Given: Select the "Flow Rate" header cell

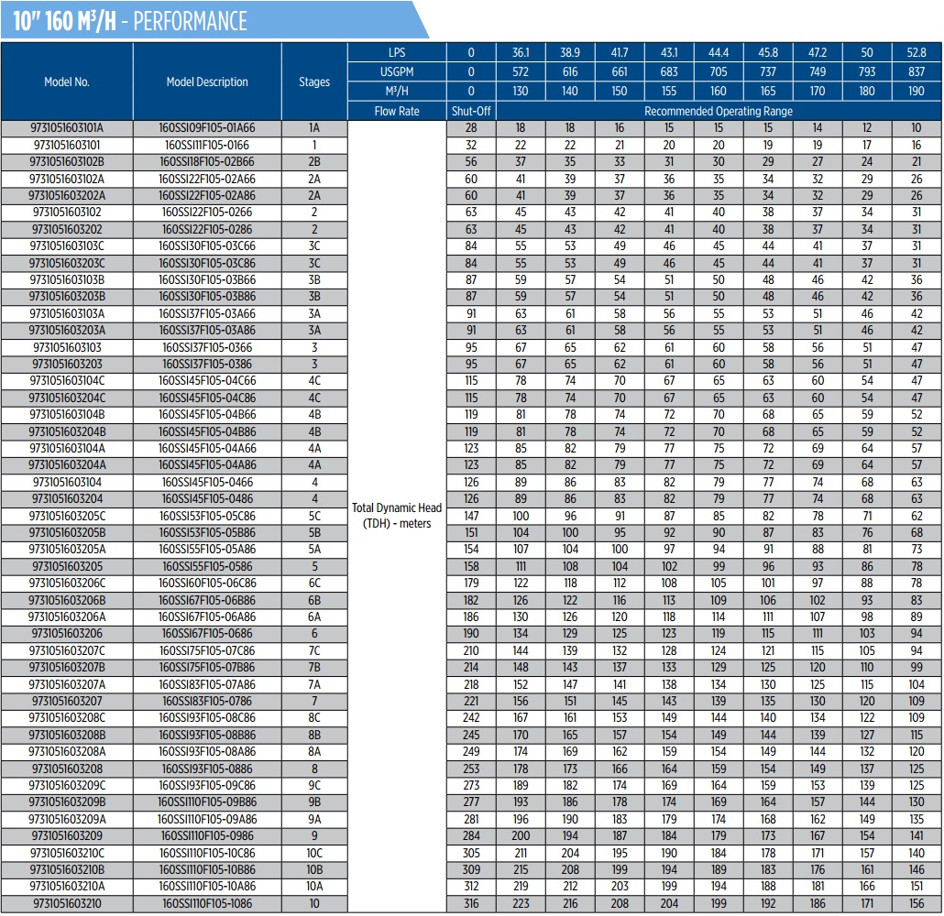Looking at the screenshot, I should point(397,111).
